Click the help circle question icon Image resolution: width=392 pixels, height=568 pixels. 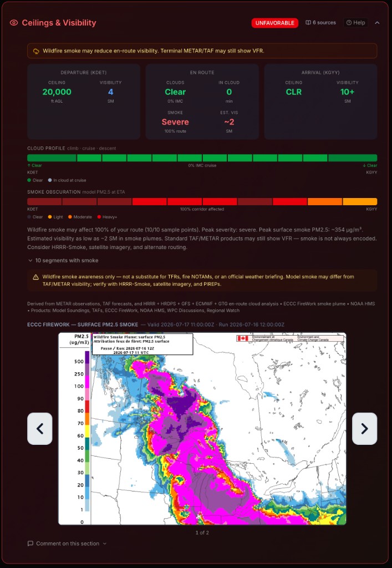(349, 22)
